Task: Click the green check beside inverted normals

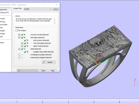Action: [x=22, y=35]
